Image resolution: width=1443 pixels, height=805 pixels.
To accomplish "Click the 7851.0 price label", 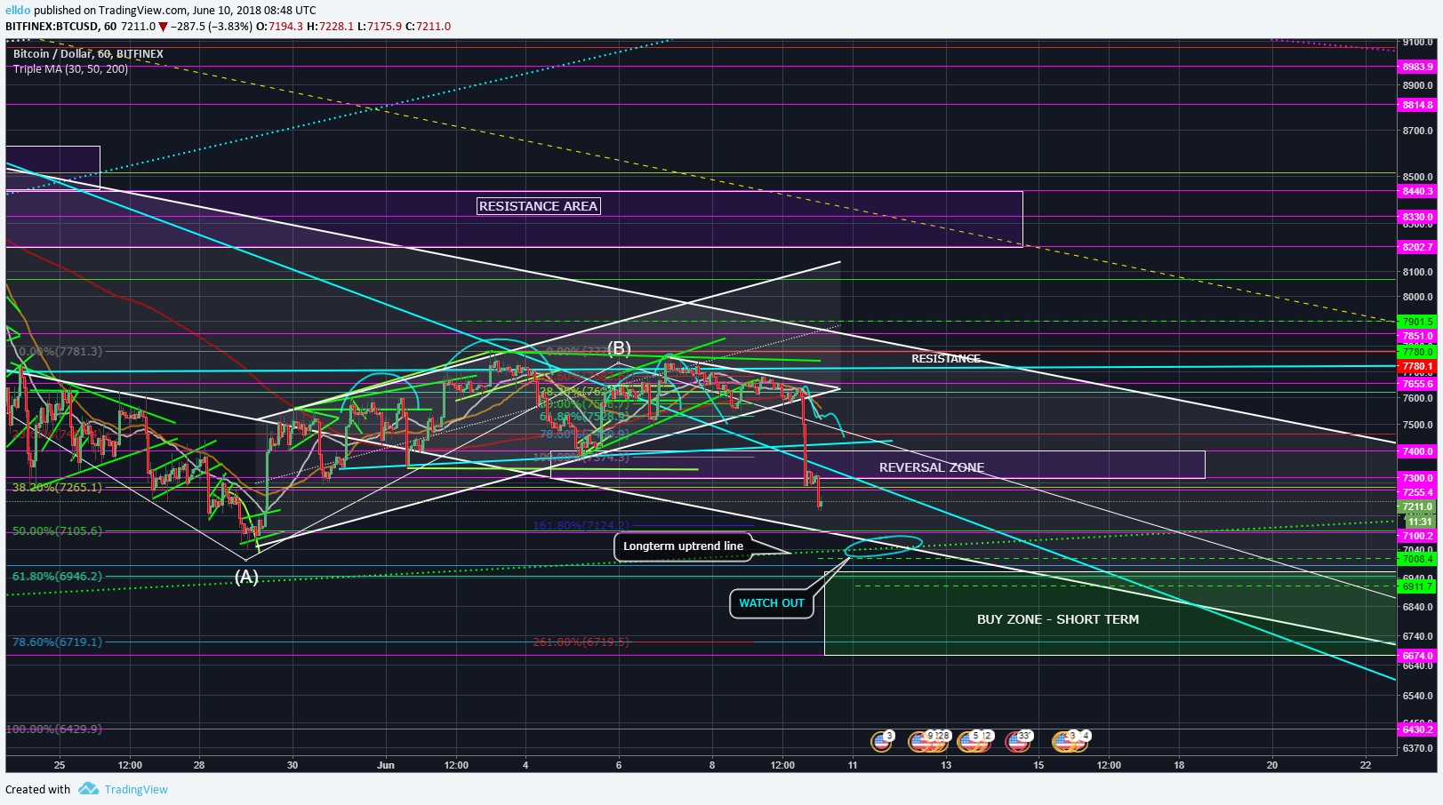I will pos(1417,336).
